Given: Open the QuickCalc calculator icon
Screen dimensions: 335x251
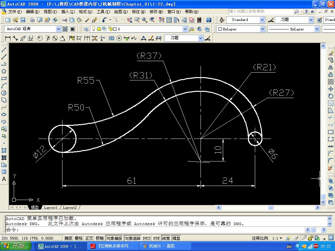Looking at the screenshot, I should click(199, 20).
